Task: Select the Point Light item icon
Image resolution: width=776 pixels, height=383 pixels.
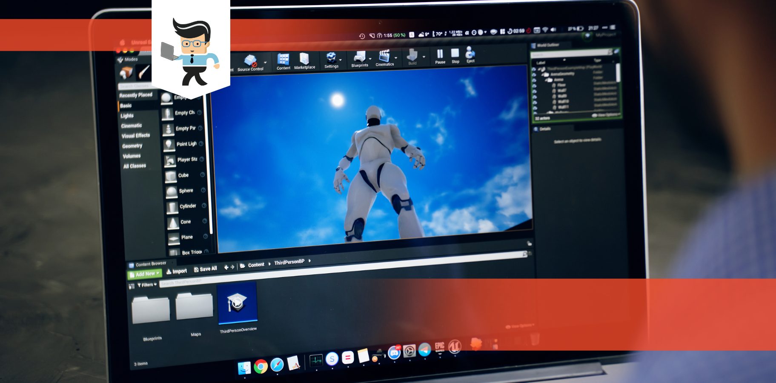Action: point(169,145)
